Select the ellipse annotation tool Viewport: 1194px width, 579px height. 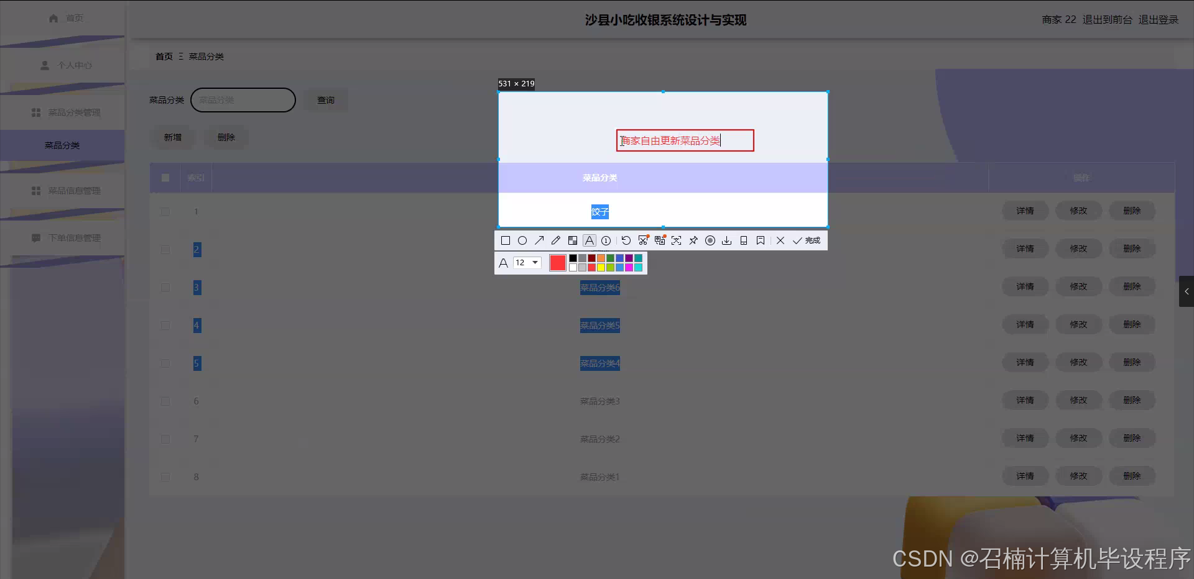(x=522, y=240)
